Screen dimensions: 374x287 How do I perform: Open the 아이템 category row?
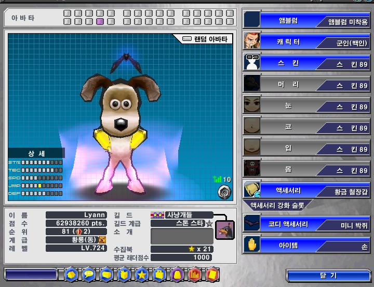tap(306, 245)
